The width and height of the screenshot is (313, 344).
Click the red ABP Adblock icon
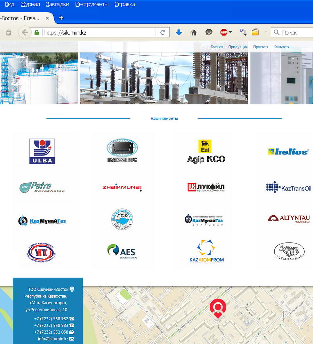pyautogui.click(x=224, y=32)
